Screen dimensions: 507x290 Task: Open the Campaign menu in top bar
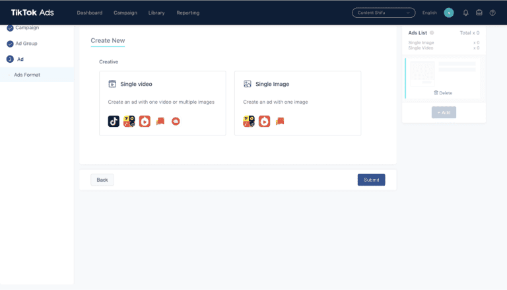pyautogui.click(x=125, y=13)
